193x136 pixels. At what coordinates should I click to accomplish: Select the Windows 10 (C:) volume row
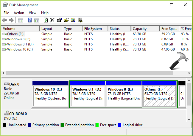pyautogui.click(x=96, y=49)
